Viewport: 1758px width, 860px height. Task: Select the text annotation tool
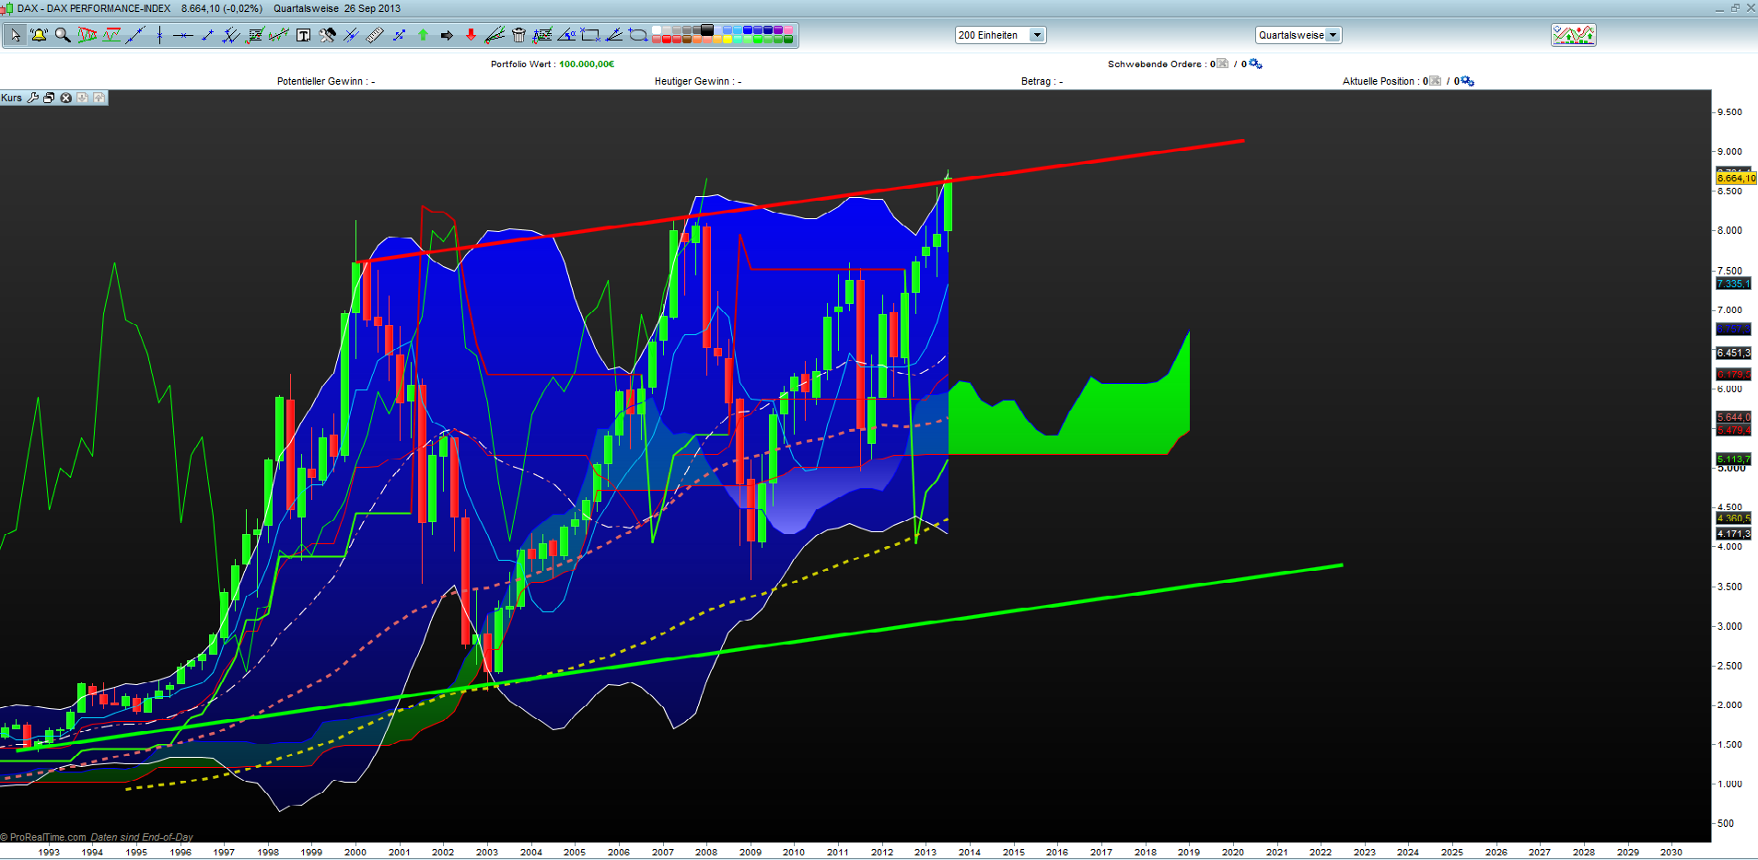coord(303,35)
